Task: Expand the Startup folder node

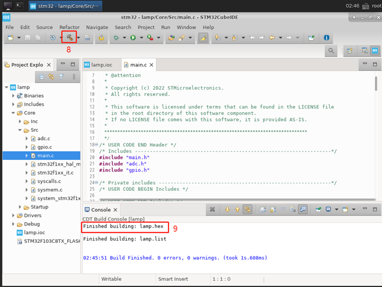Action: [x=20, y=207]
